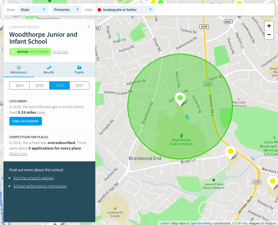Screen dimensions: 278x225
Task: Click the Taylor Rd street label
Action: pyautogui.click(x=215, y=78)
